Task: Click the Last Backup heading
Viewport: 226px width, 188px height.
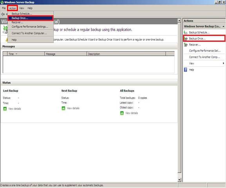Action: [x=11, y=91]
